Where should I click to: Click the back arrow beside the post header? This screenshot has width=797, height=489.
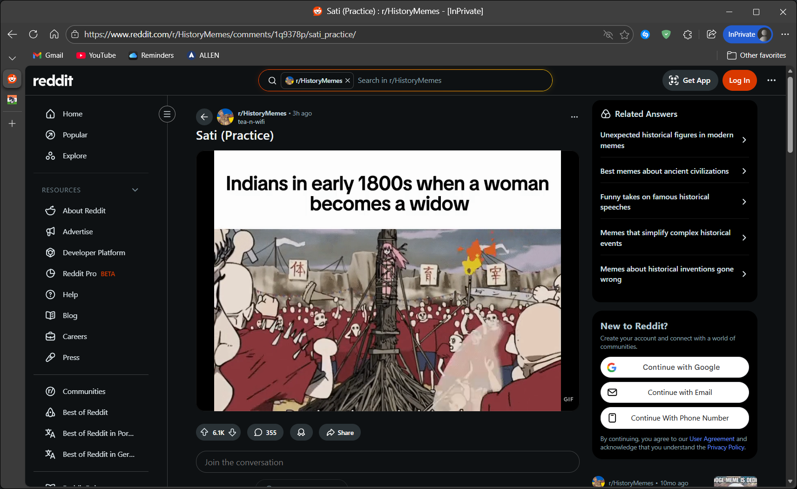204,117
